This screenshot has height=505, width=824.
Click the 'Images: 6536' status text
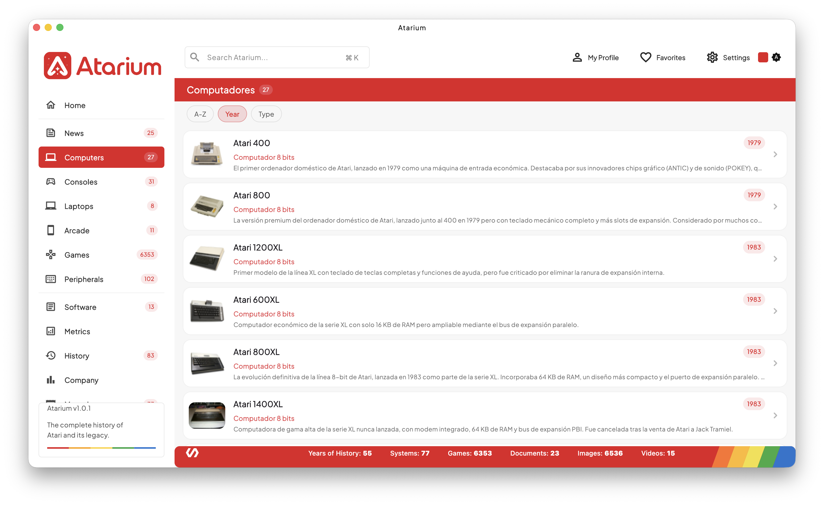tap(600, 453)
